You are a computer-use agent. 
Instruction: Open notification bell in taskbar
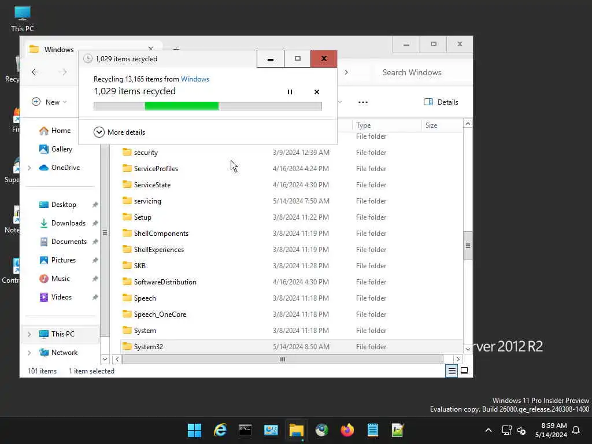[x=576, y=430]
